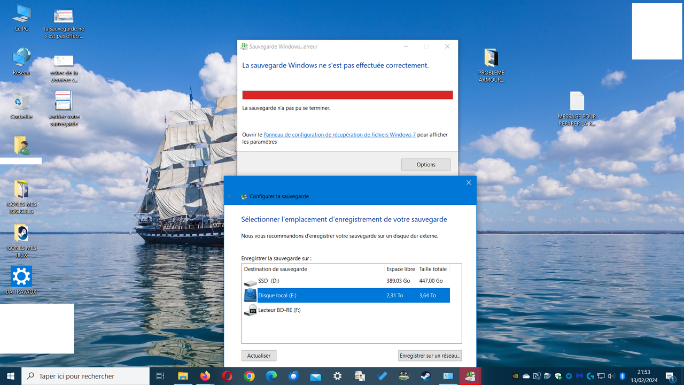Open Windows Security shield in the tray
The width and height of the screenshot is (684, 385).
coord(557,376)
